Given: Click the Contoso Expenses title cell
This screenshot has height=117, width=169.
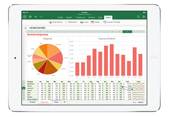Looking at the screenshot, I should tap(38, 35).
